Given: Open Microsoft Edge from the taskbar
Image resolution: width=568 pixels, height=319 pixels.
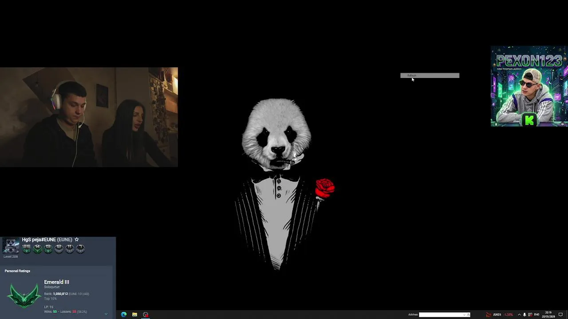Looking at the screenshot, I should click(x=124, y=315).
